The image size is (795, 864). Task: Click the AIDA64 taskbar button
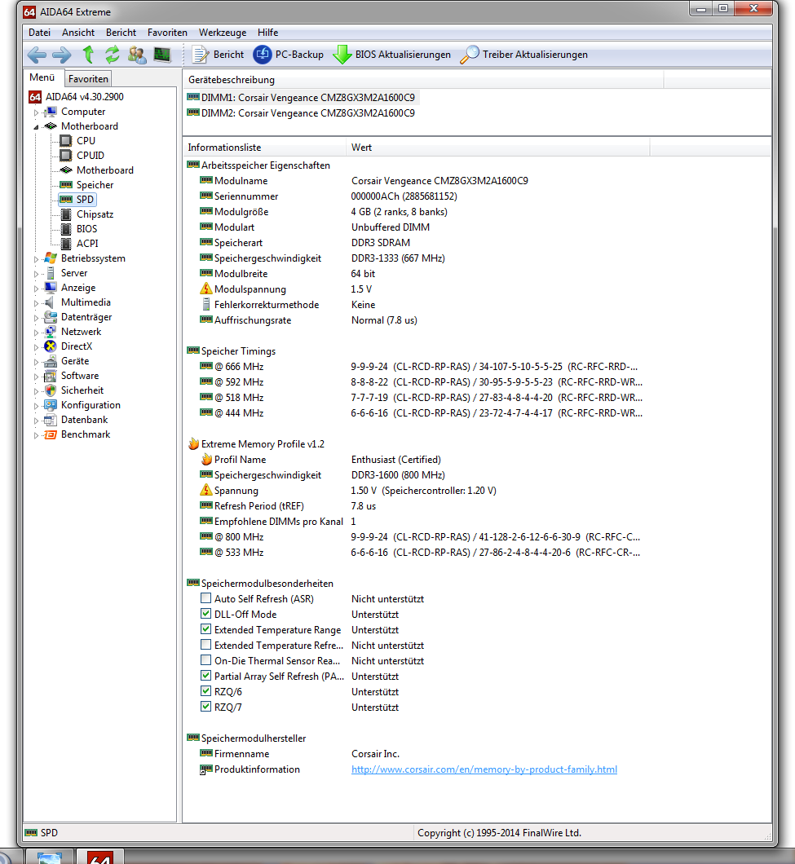coord(99,857)
